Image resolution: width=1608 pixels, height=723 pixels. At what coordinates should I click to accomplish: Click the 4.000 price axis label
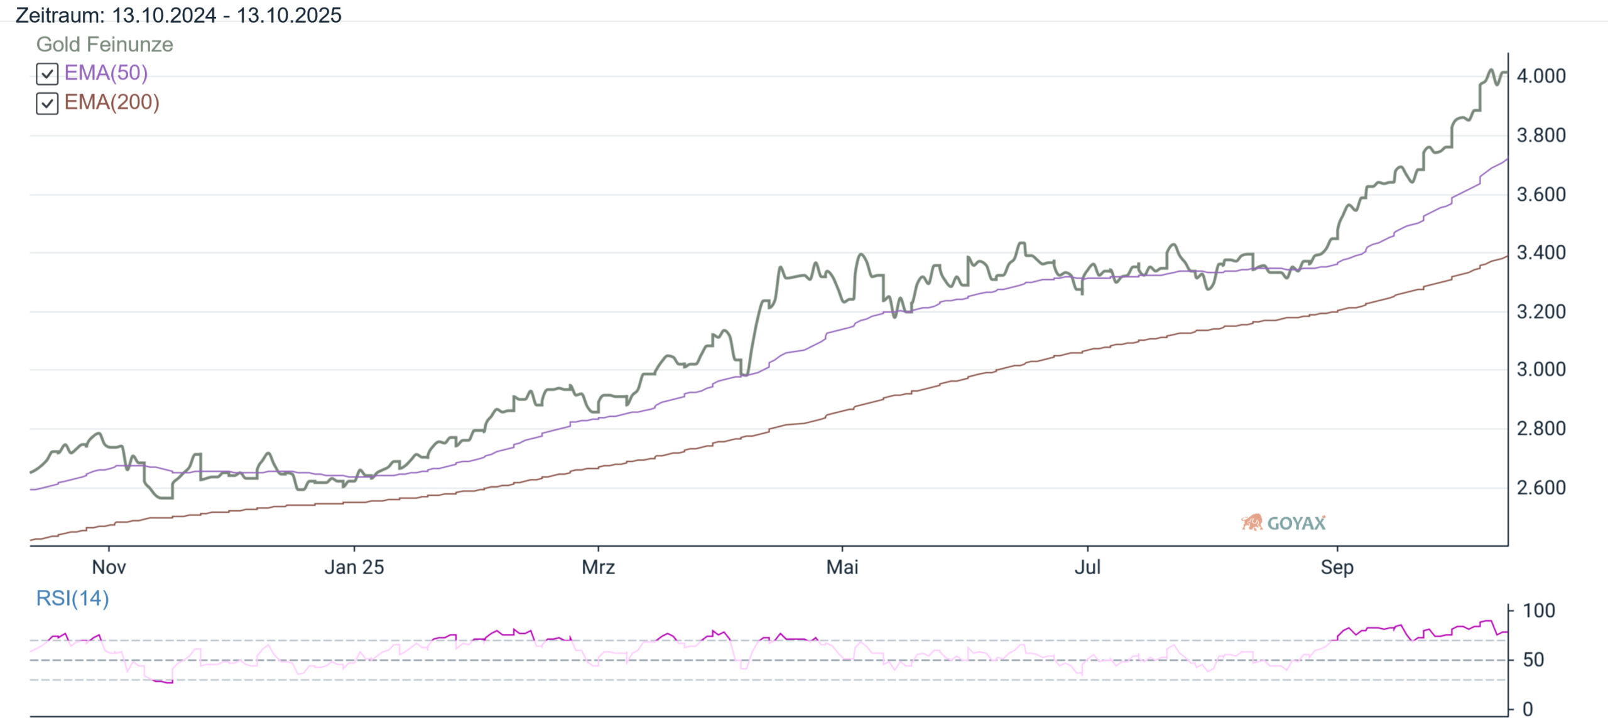1541,76
